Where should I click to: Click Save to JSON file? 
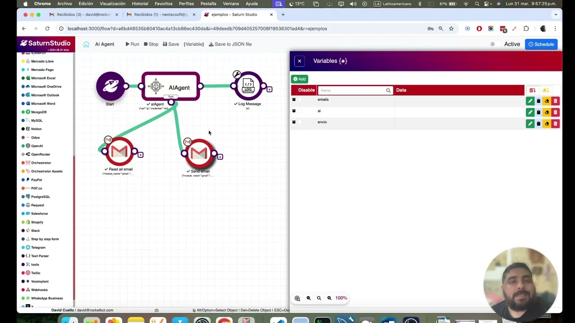pyautogui.click(x=230, y=44)
